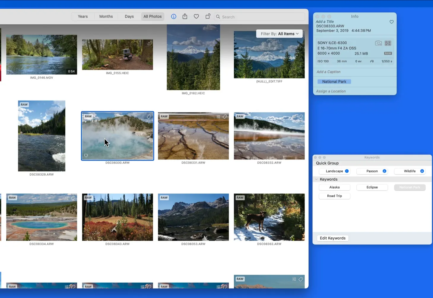Screen dimensions: 433x298
Task: Toggle the Wildlife quick group keyword
Action: pyautogui.click(x=410, y=171)
